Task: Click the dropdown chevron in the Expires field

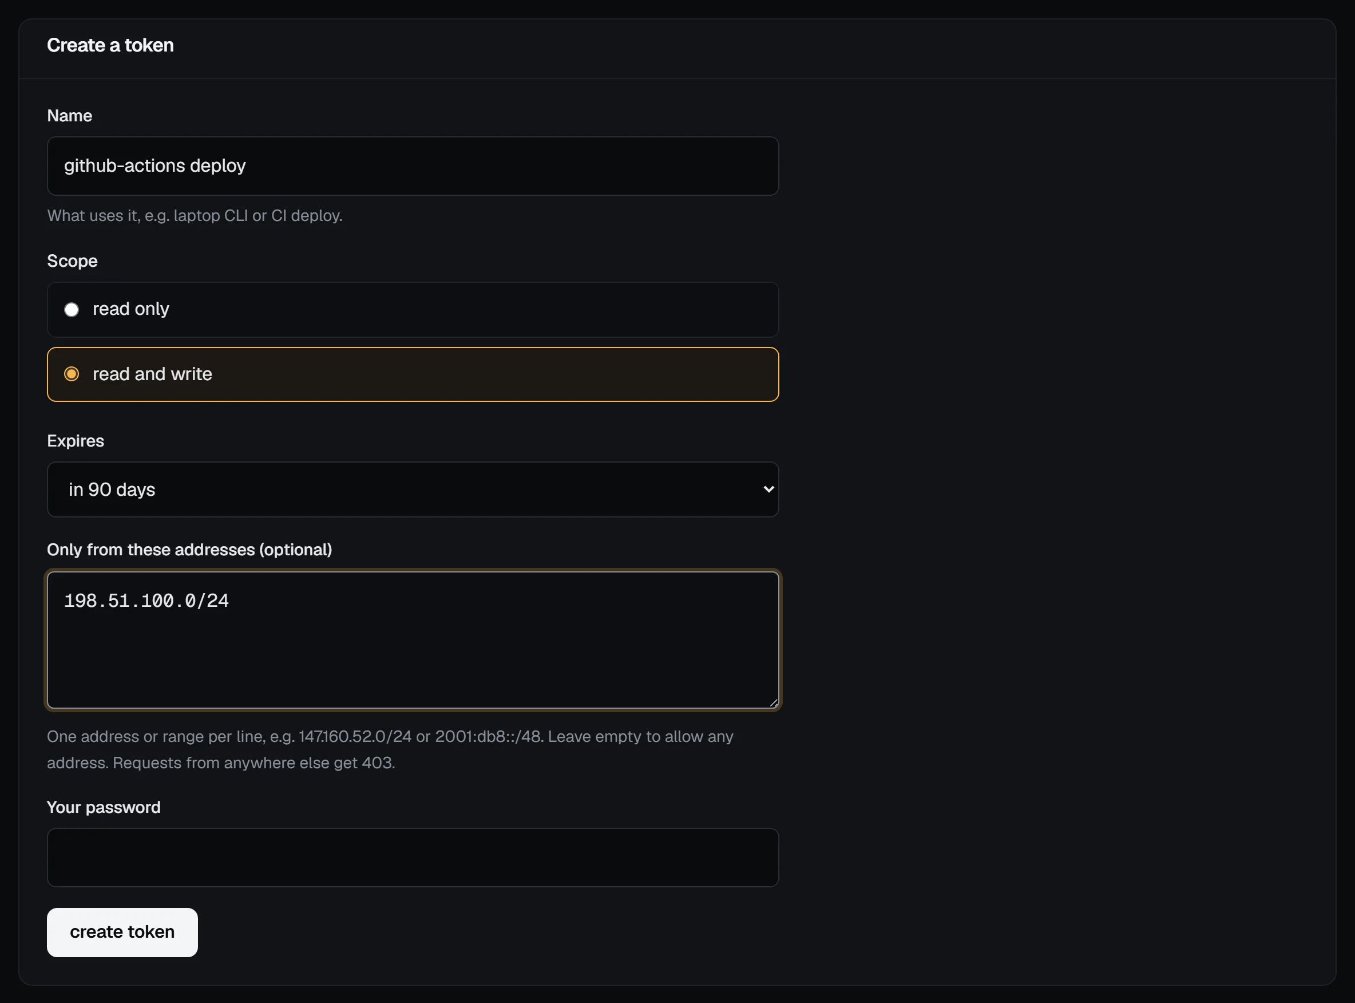Action: [x=768, y=489]
